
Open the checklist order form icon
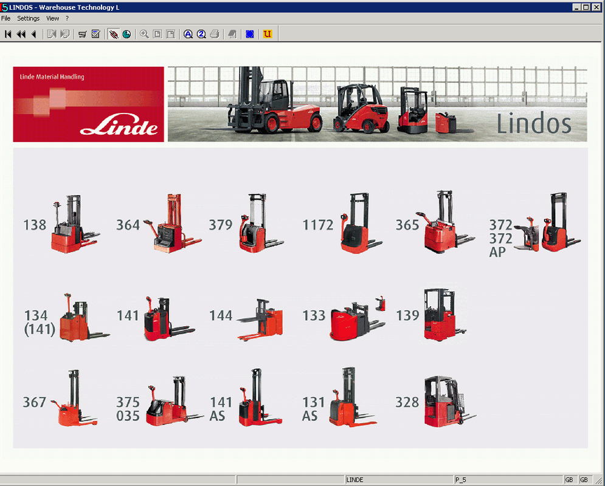[x=95, y=34]
